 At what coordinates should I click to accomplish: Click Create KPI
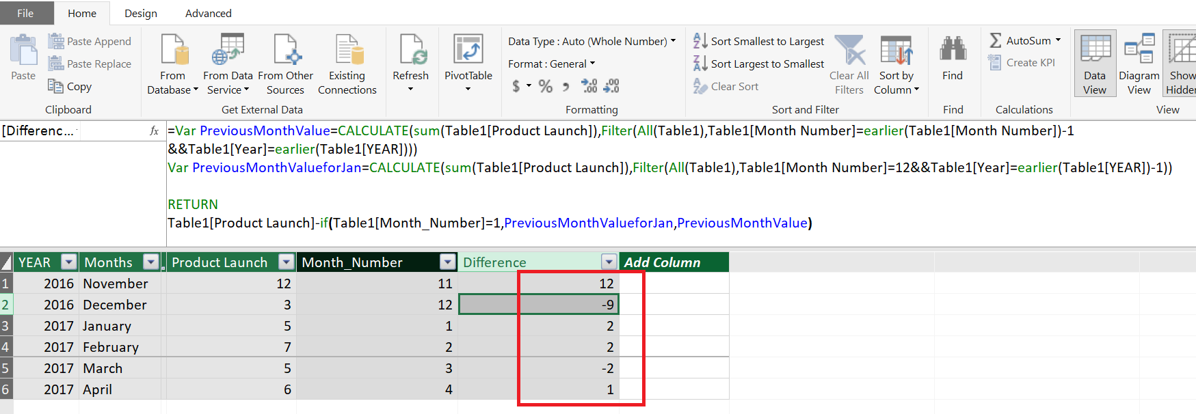pyautogui.click(x=1022, y=62)
